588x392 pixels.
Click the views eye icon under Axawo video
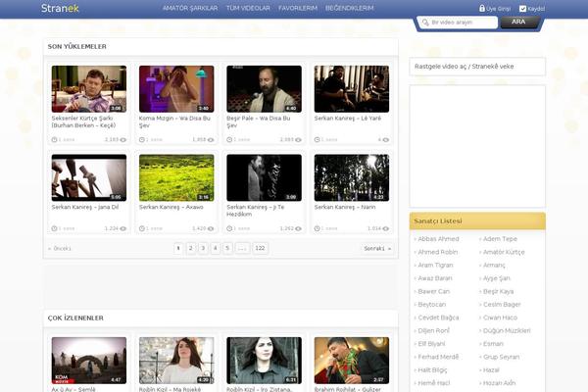point(211,228)
